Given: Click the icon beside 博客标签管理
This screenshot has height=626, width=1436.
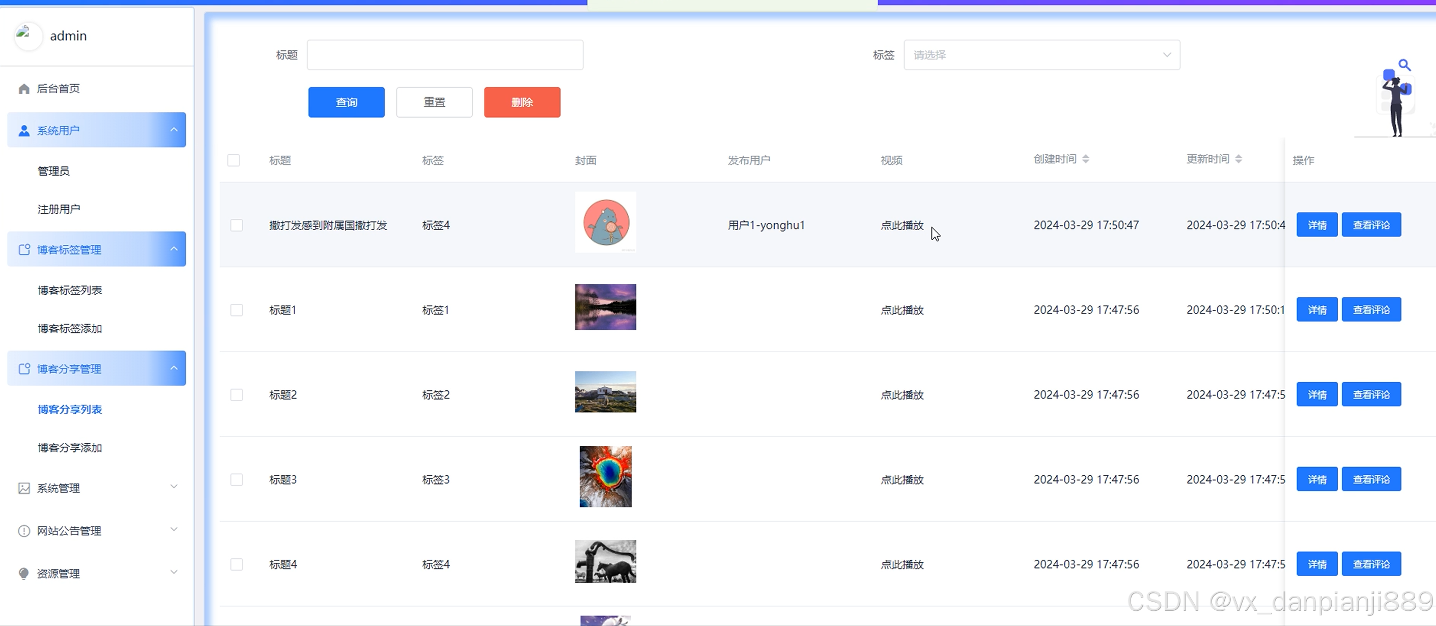Looking at the screenshot, I should click(x=24, y=250).
